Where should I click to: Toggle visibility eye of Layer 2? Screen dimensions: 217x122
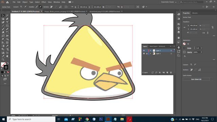tap(144, 50)
